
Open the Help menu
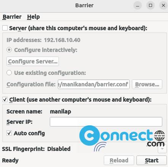[x=33, y=17]
